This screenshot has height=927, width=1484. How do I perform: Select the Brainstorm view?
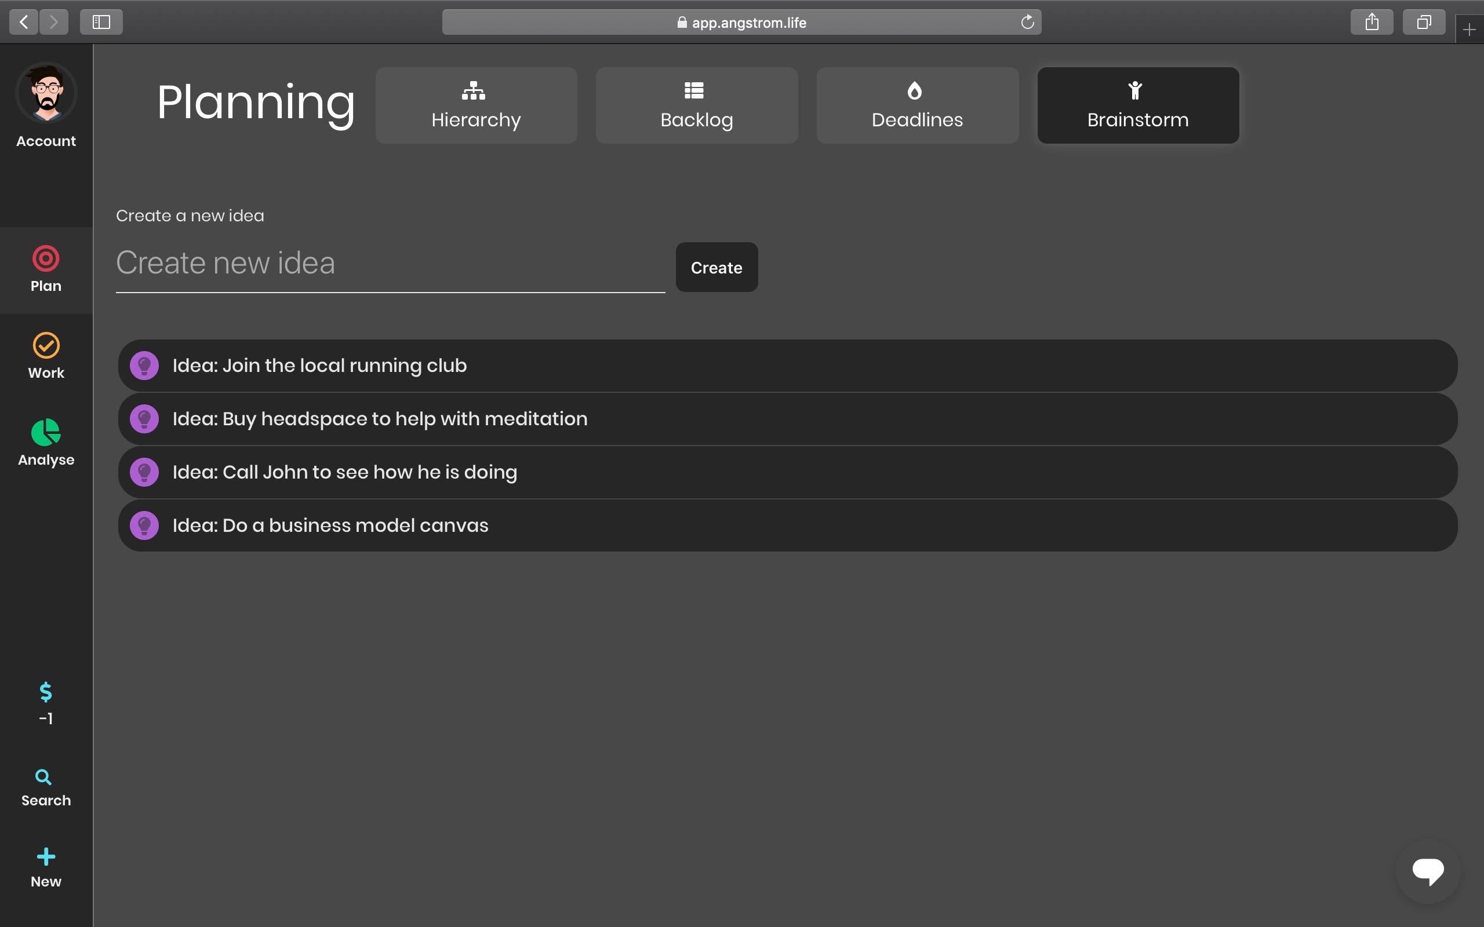[x=1137, y=105]
